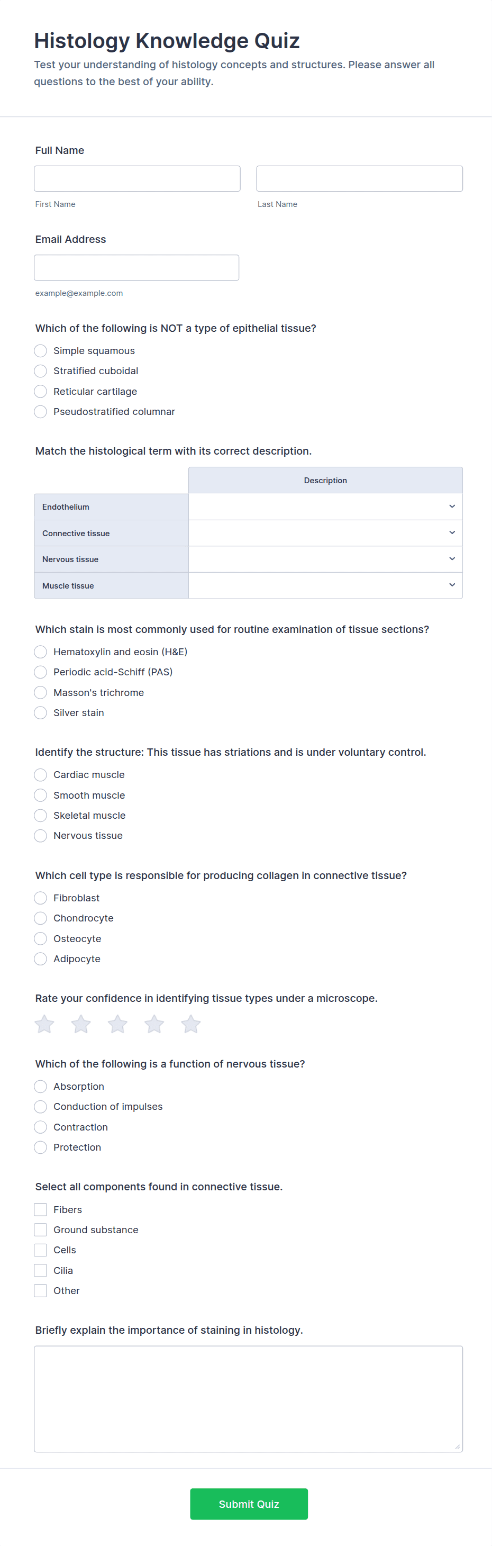Rate confidence three stars
The image size is (492, 1546).
click(x=117, y=1024)
